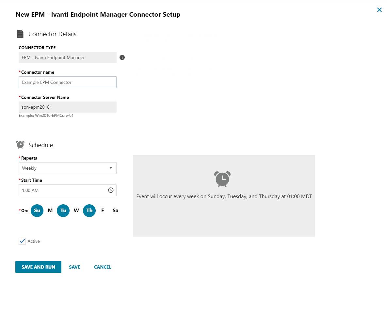The image size is (387, 313).
Task: Cancel the connector setup
Action: [102, 267]
